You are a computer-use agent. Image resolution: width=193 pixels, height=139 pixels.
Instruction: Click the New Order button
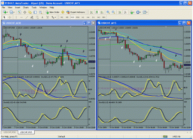(52, 12)
